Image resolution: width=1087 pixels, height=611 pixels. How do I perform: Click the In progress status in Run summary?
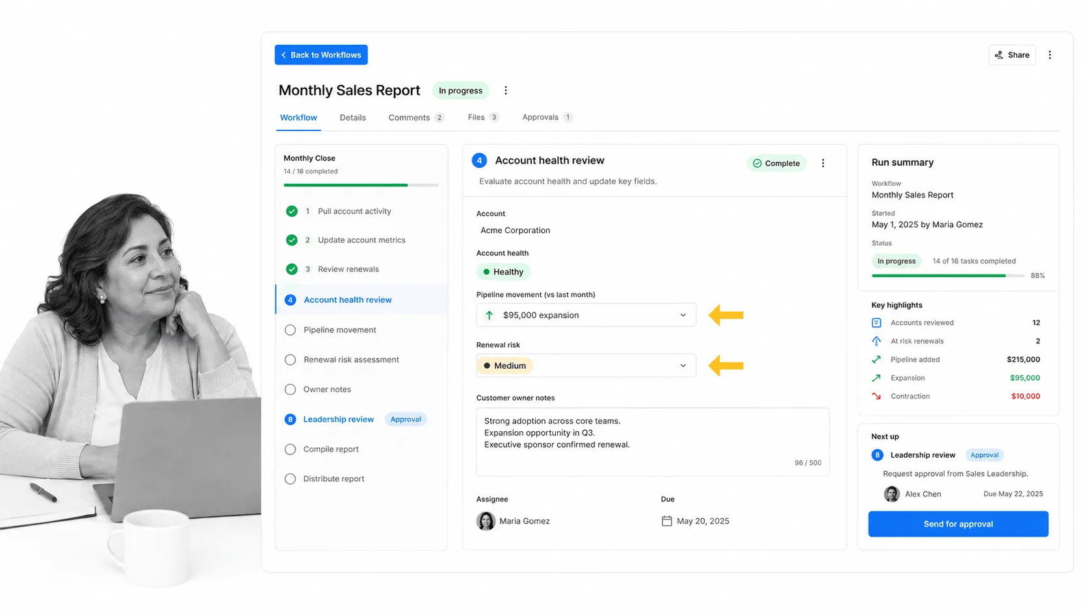pos(897,261)
